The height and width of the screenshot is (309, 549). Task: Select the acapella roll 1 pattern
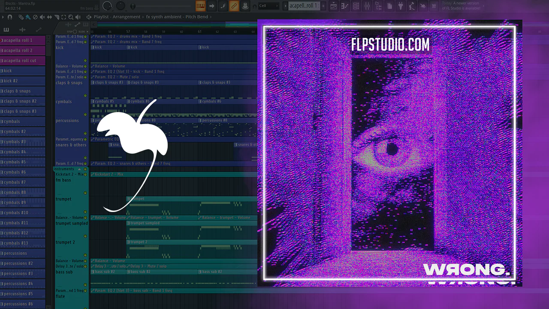click(23, 40)
